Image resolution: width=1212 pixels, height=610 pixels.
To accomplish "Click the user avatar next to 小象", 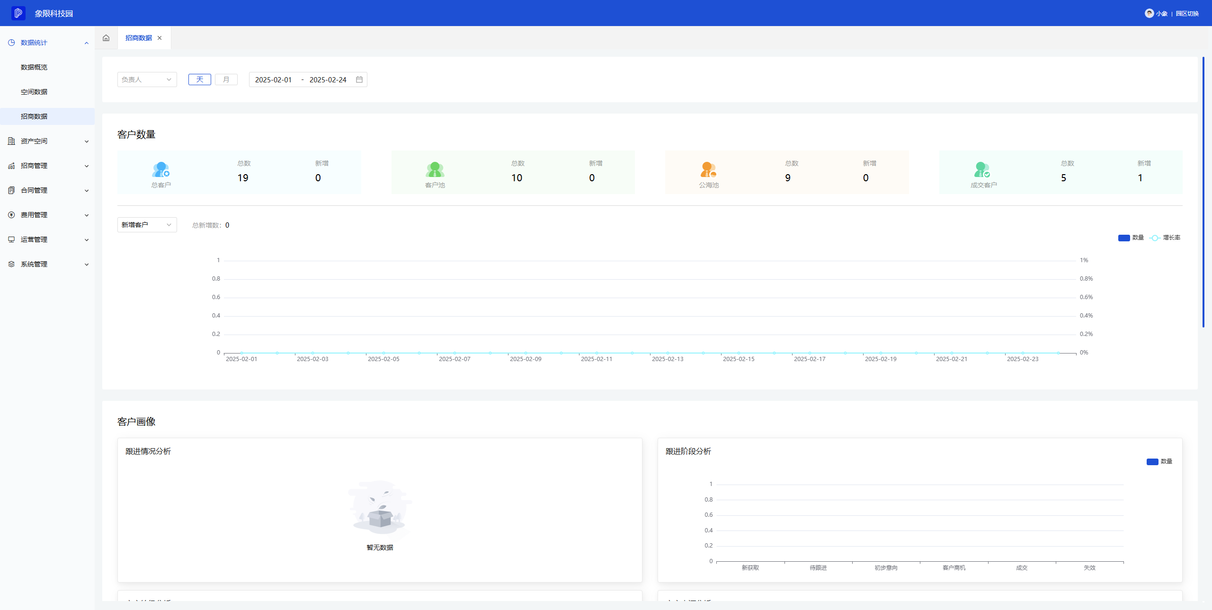I will point(1149,13).
